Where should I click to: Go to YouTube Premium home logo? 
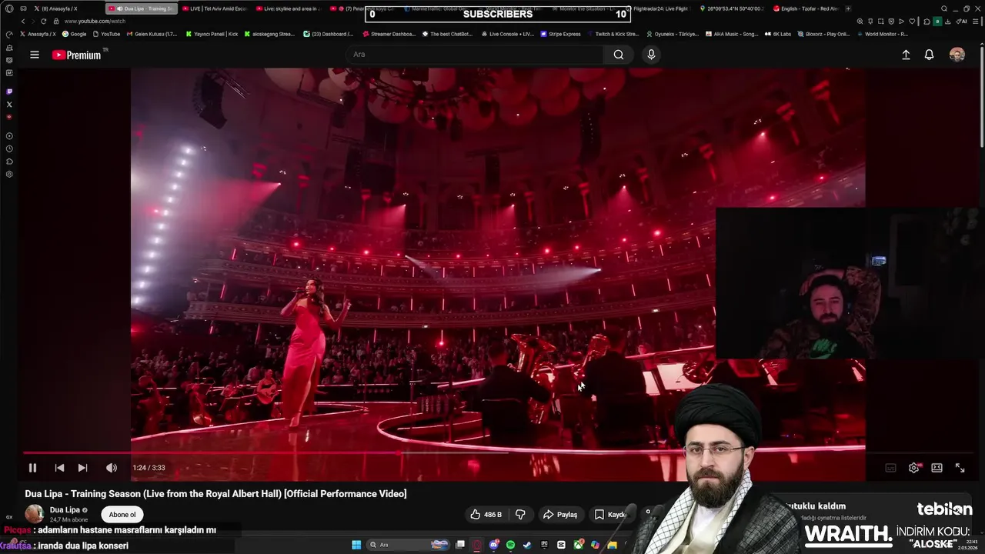77,55
